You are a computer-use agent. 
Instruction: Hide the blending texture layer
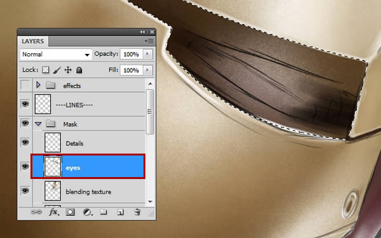point(25,190)
